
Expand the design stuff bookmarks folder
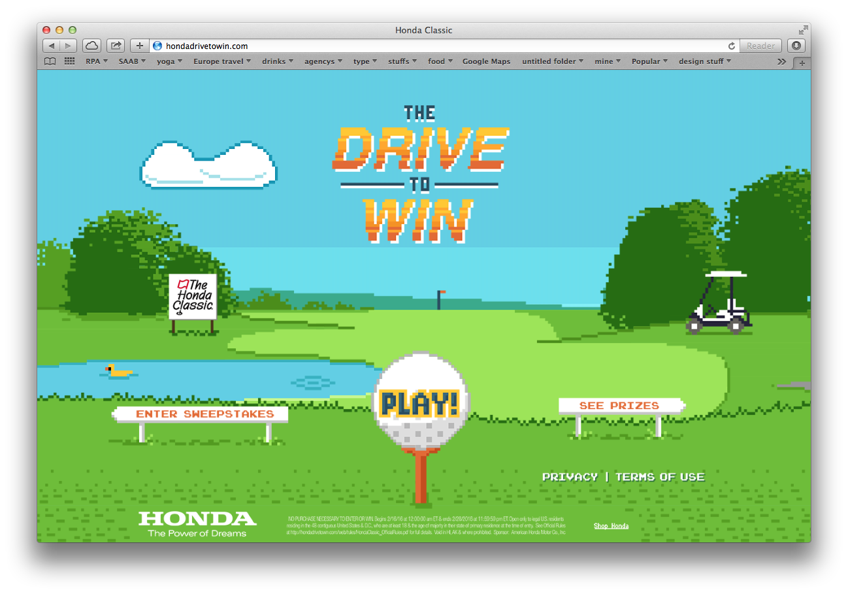pos(704,61)
